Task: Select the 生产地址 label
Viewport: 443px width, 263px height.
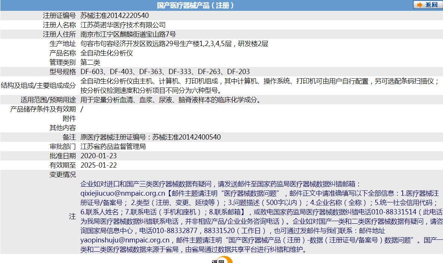Action: 63,43
